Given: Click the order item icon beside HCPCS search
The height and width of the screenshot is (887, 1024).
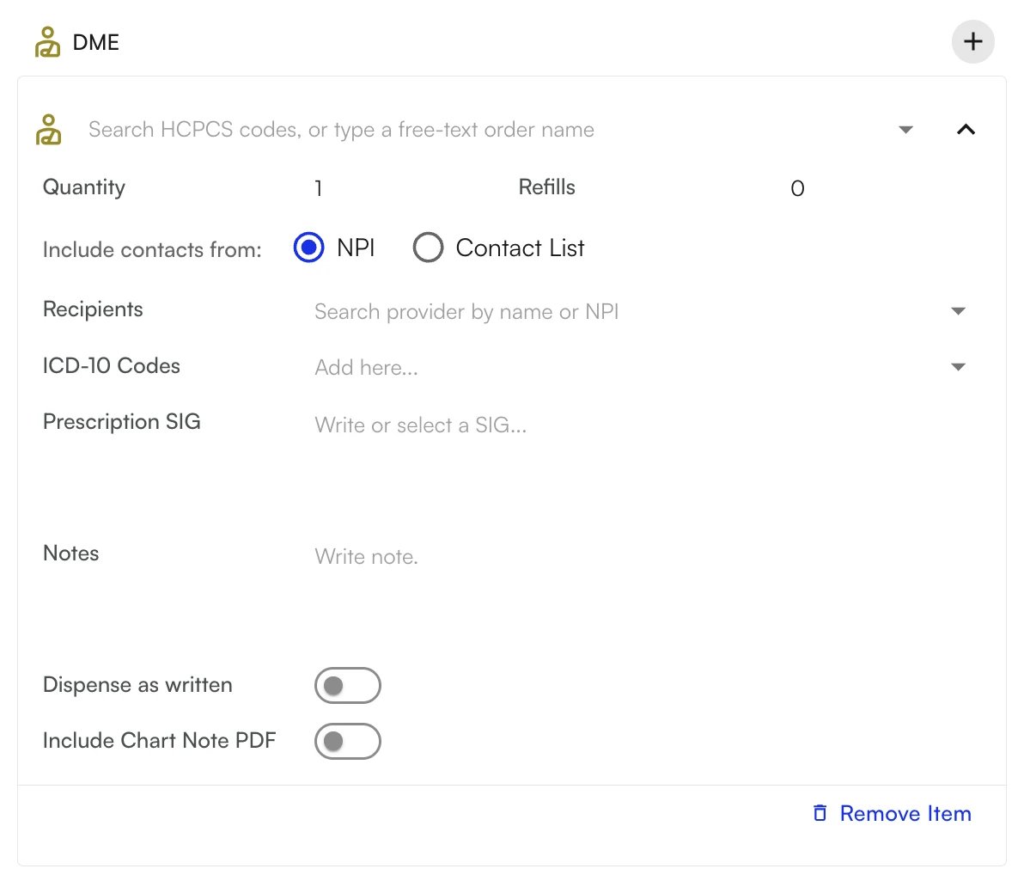Looking at the screenshot, I should coord(48,129).
